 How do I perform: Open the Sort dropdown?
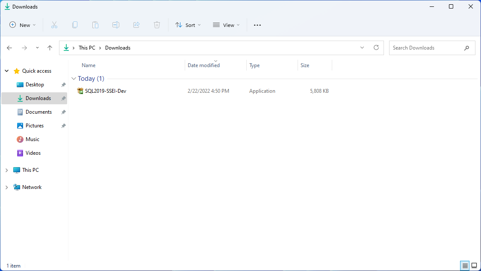(188, 25)
